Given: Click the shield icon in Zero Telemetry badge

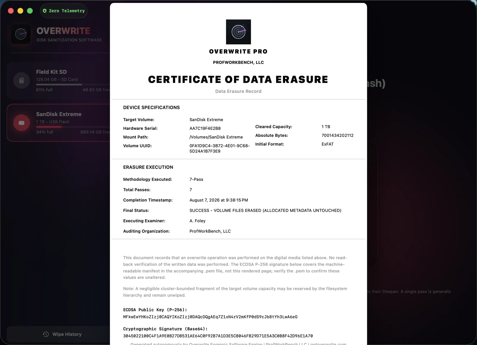Looking at the screenshot, I should [x=45, y=11].
